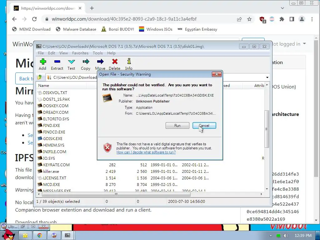
Task: Open the Chrome three-dot menu
Action: click(x=312, y=19)
